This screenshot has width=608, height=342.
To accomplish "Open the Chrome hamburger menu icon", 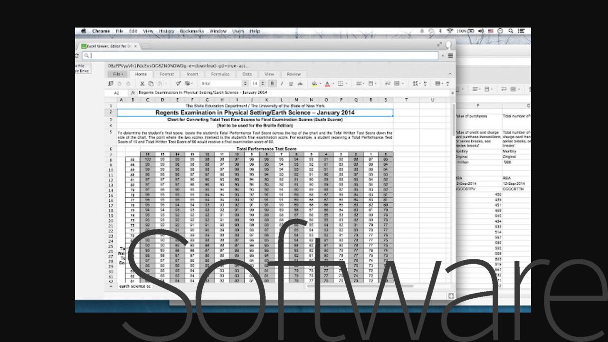I will pyautogui.click(x=450, y=56).
